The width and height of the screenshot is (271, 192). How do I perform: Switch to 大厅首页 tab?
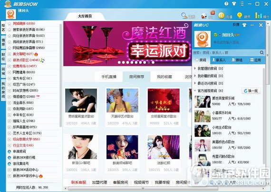pos(85,16)
